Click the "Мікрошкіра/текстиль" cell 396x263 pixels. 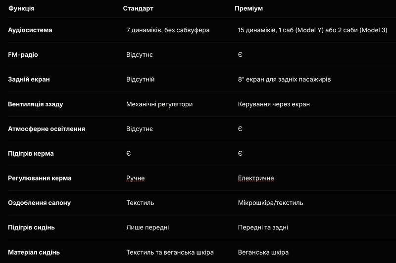pos(270,203)
